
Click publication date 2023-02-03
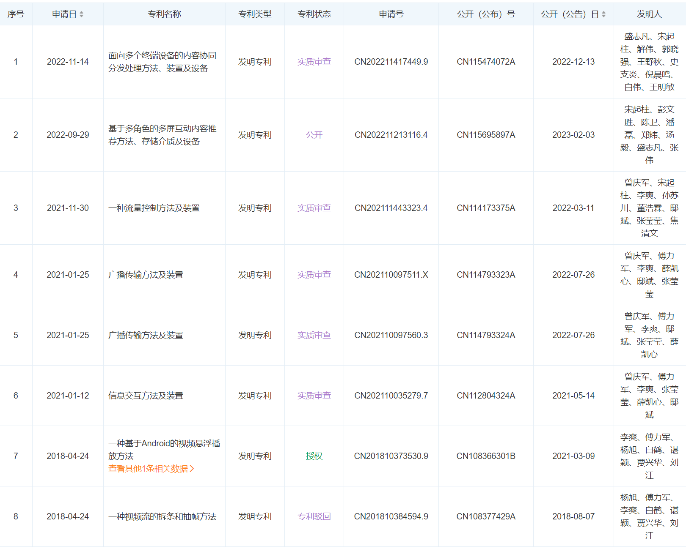573,135
